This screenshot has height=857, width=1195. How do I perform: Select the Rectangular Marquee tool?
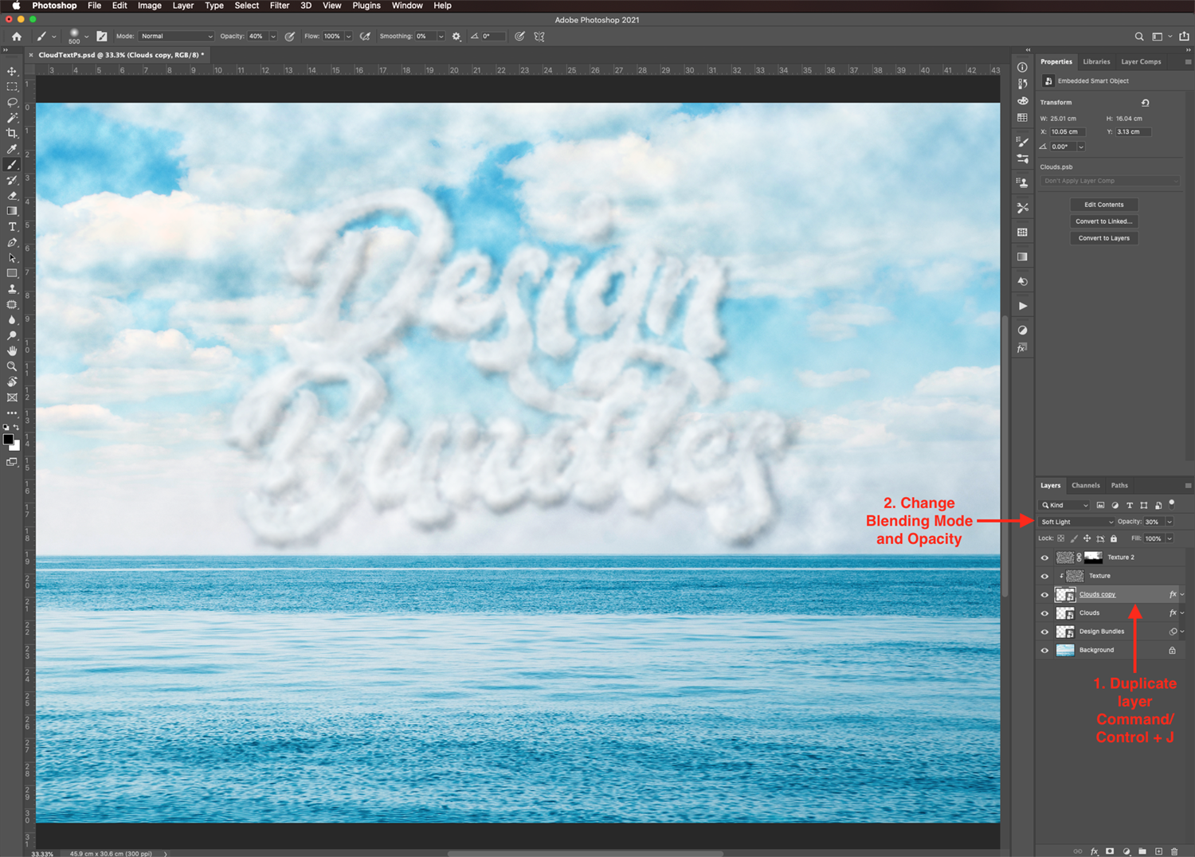12,87
